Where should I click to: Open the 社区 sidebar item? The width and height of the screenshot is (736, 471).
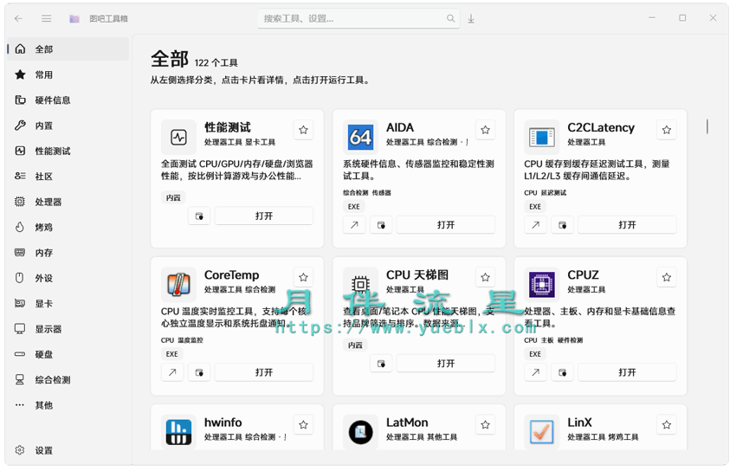tap(68, 176)
